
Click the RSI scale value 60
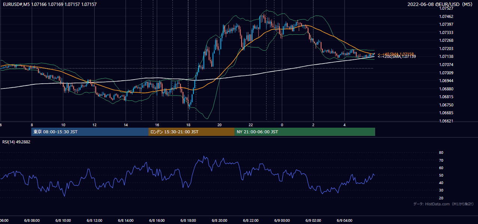click(441, 168)
